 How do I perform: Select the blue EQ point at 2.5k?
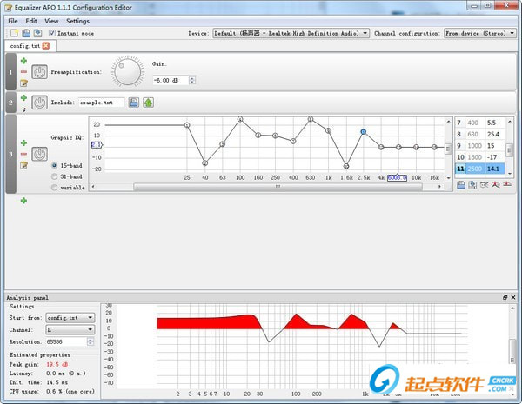[363, 132]
